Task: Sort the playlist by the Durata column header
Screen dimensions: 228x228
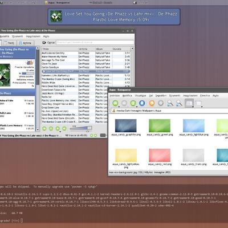Action: coord(121,49)
